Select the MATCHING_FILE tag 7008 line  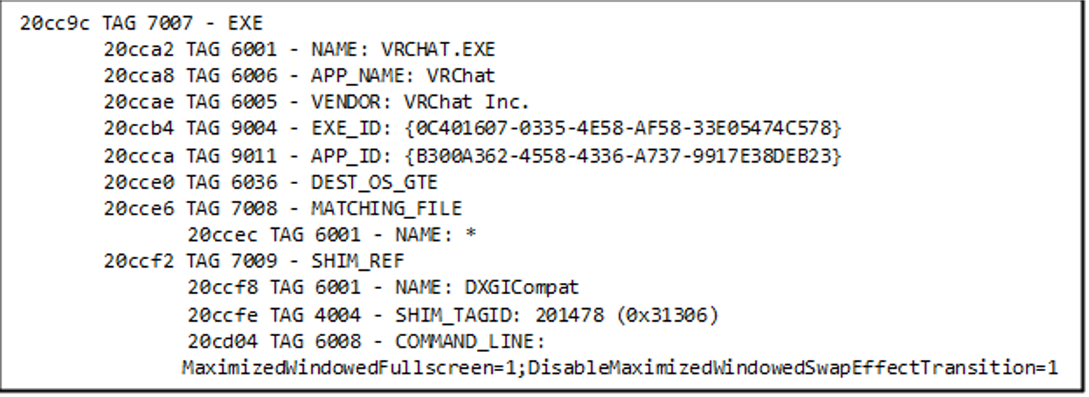(283, 208)
